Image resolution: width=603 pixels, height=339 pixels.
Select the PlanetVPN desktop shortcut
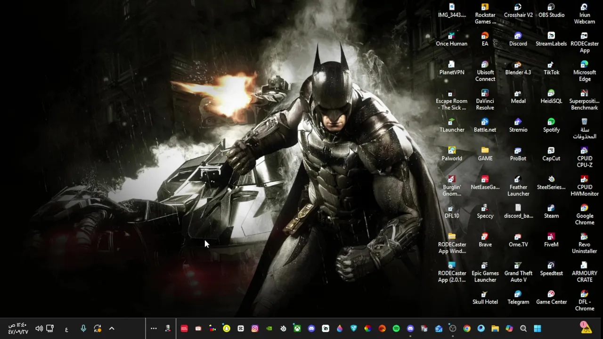tap(452, 68)
